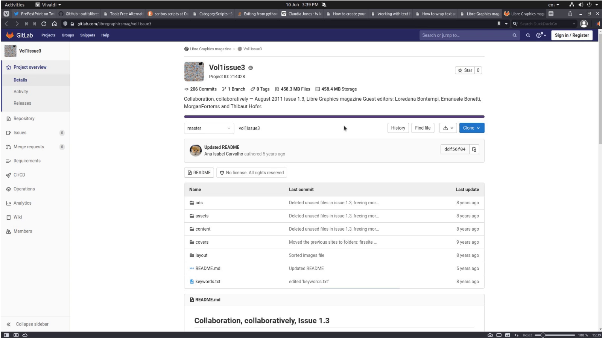
Task: Open a new browser tab with plus icon
Action: pyautogui.click(x=551, y=14)
